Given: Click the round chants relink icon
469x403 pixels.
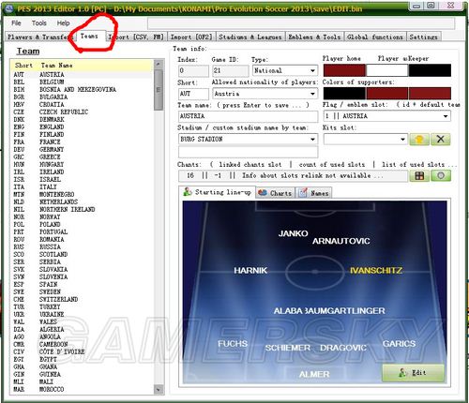Looking at the screenshot, I should [x=441, y=176].
